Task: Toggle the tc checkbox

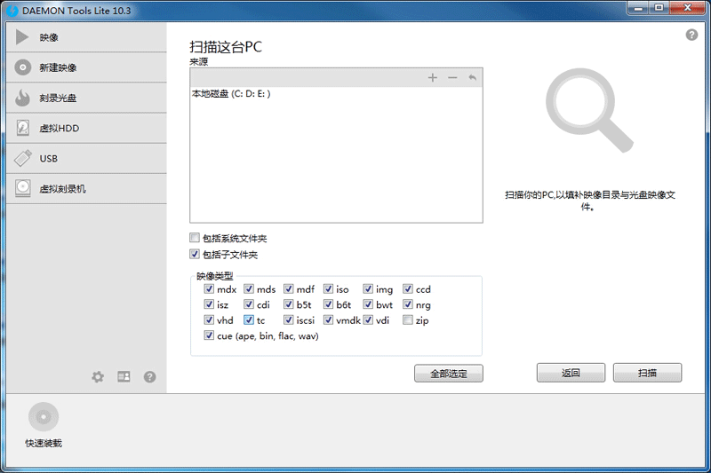Action: pos(249,320)
